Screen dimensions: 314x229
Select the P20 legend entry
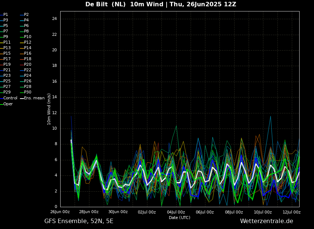27,65
